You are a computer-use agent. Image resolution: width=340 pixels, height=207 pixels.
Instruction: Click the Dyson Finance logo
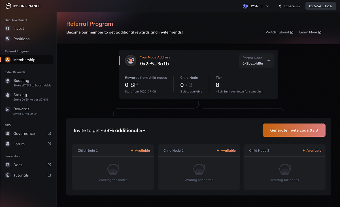point(23,6)
